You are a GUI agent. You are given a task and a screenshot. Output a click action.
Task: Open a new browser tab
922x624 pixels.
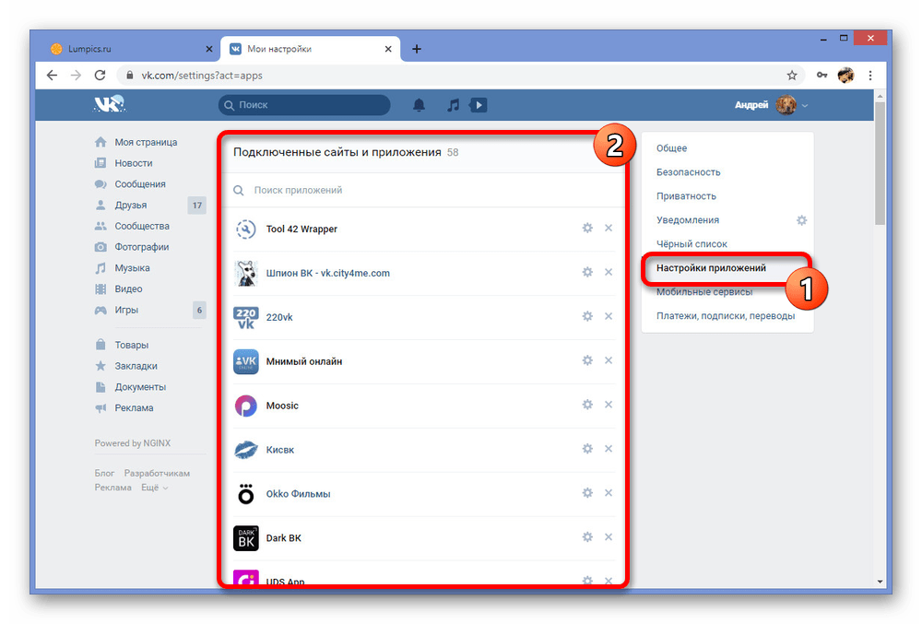[x=417, y=49]
